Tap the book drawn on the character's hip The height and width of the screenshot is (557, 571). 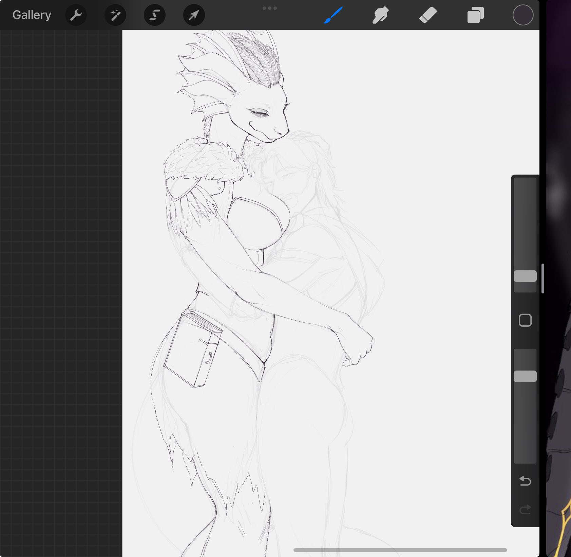pos(192,350)
